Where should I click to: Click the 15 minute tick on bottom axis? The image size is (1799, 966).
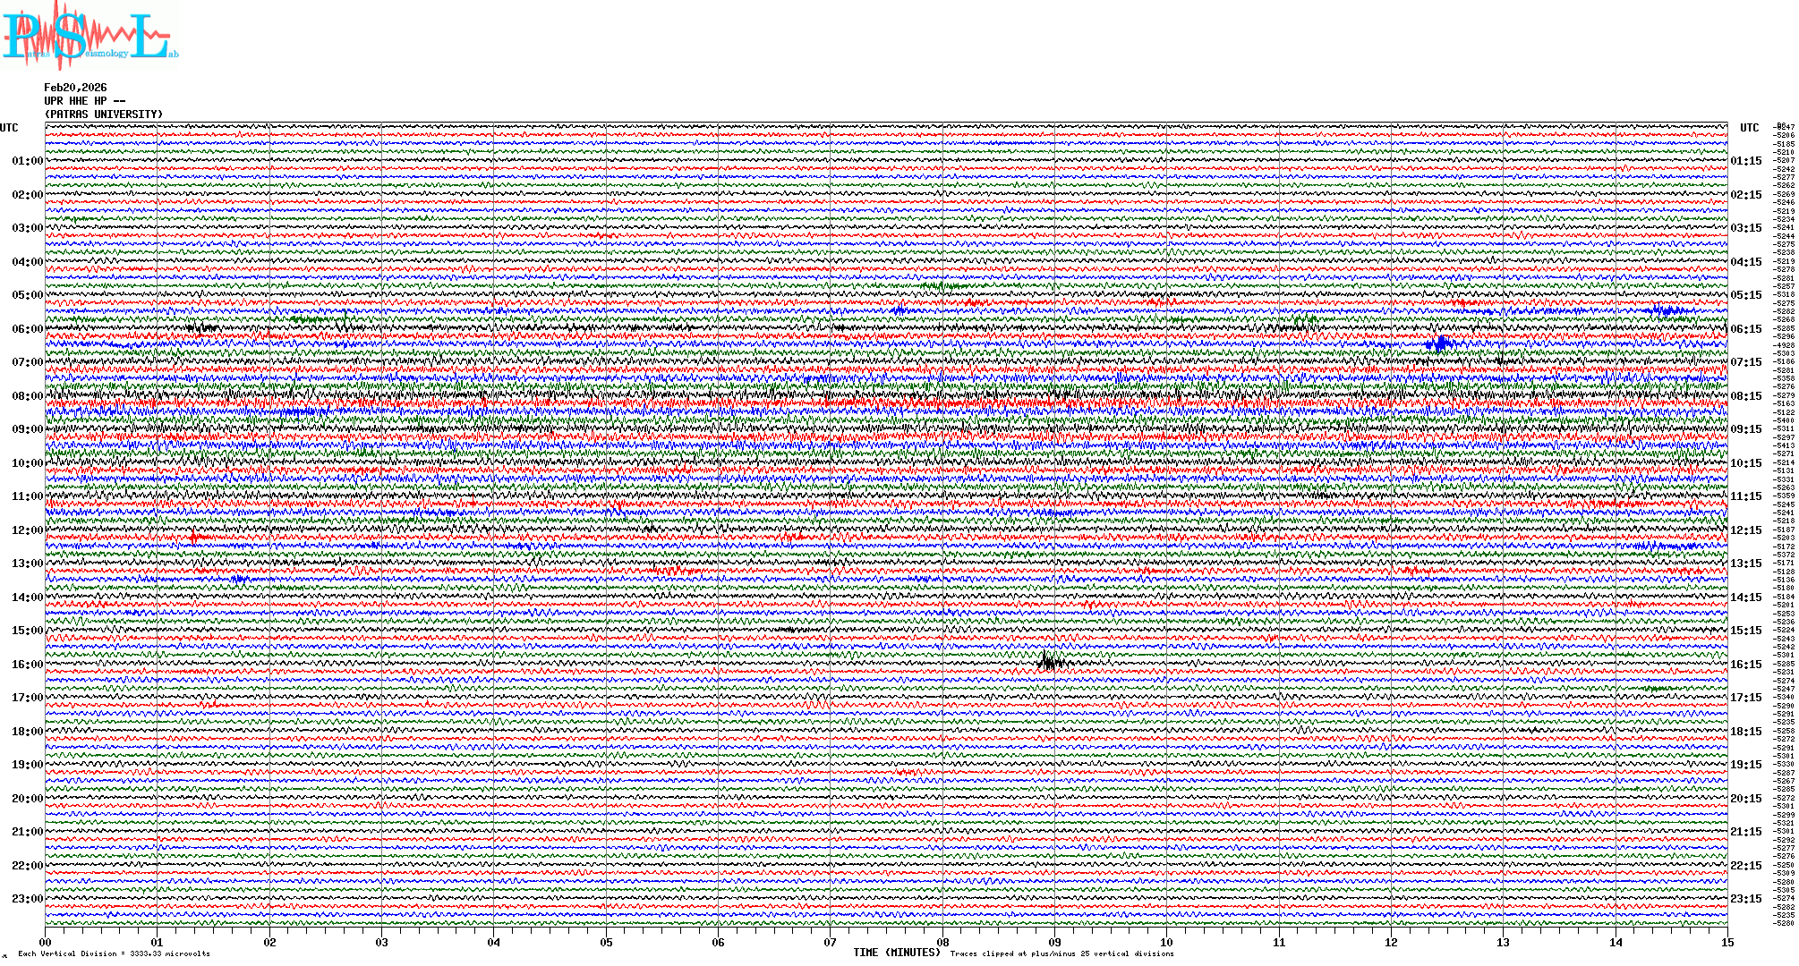(1727, 943)
